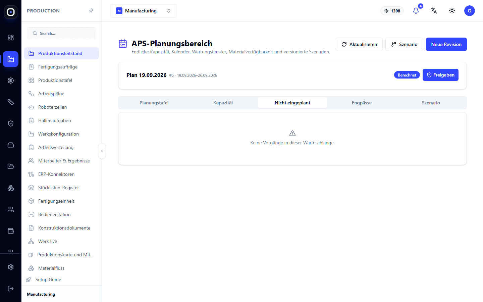Open the folder icon in the left rail
Viewport: 483px width, 302px height.
point(11,166)
